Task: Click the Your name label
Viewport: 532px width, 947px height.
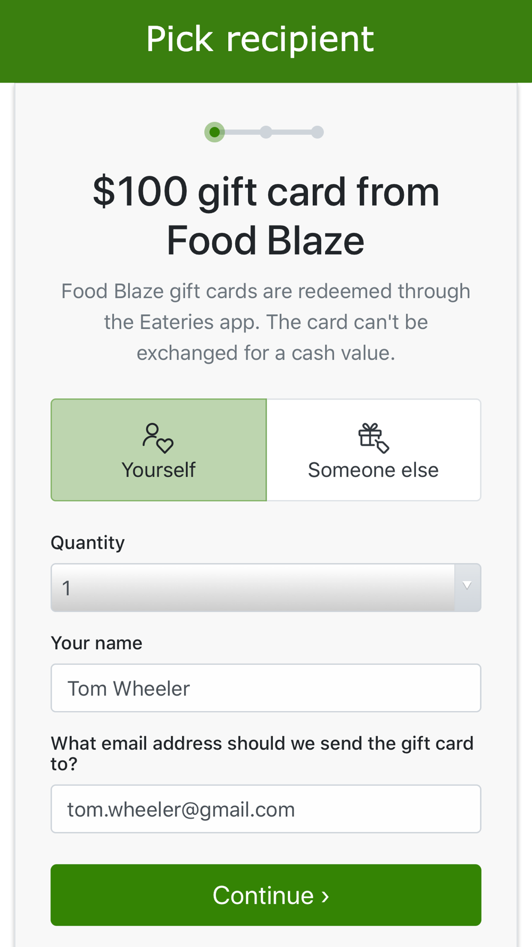Action: coord(97,643)
